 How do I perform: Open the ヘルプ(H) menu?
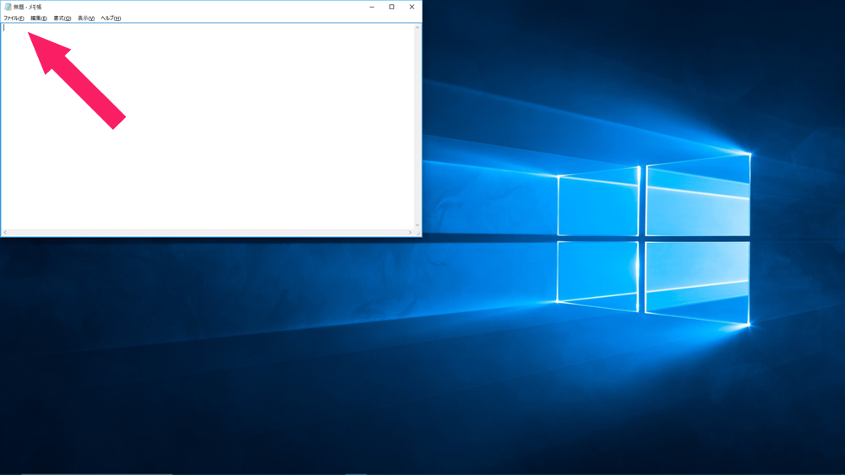point(111,19)
